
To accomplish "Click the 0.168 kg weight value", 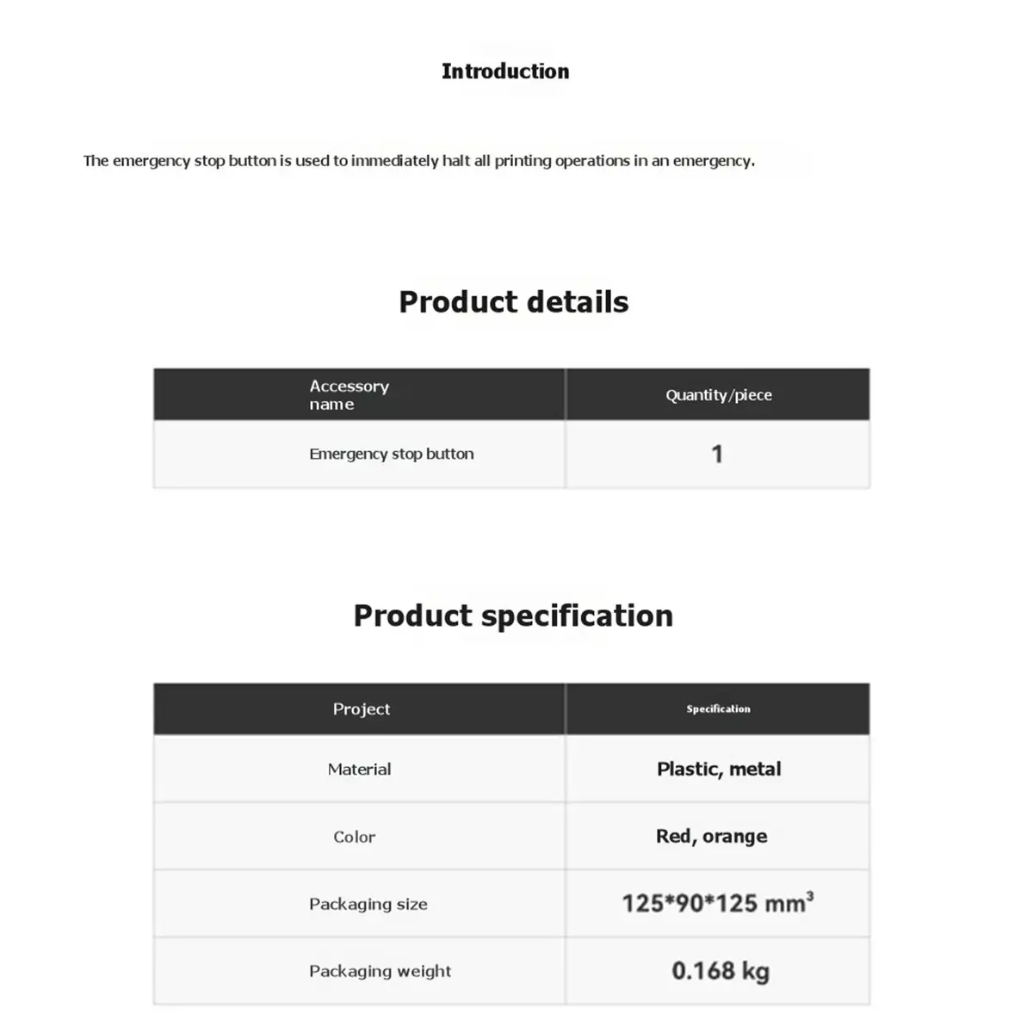I will [x=721, y=971].
